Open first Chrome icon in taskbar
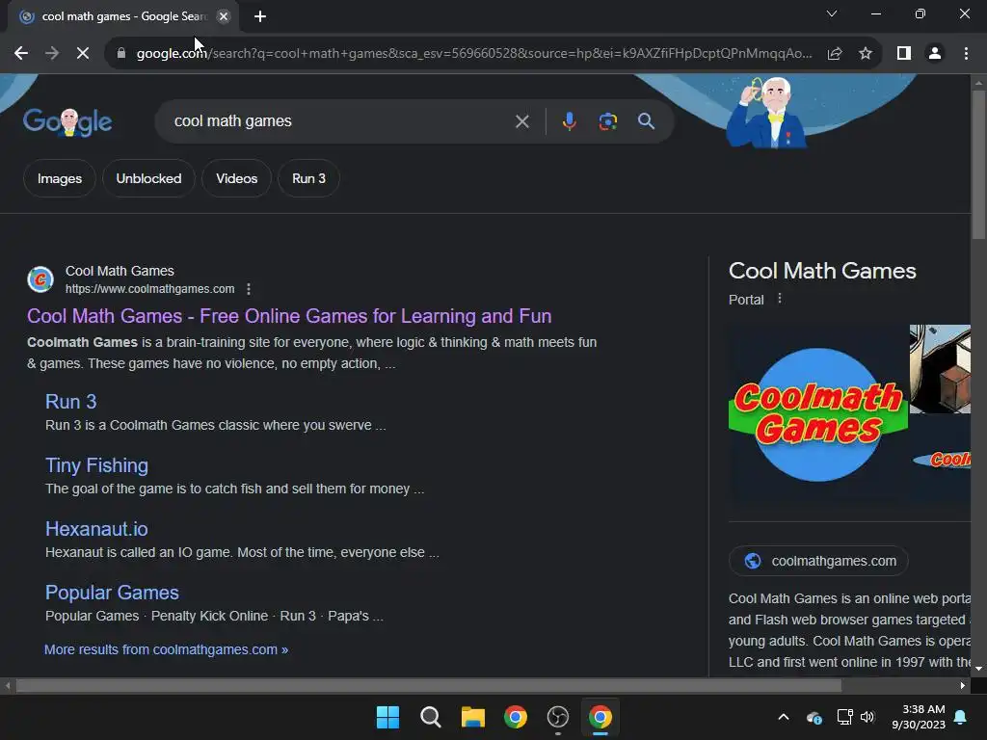The width and height of the screenshot is (987, 740). point(516,717)
